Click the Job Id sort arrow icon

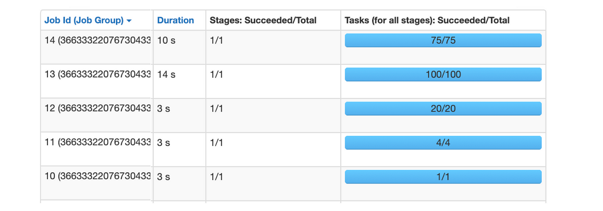point(129,21)
